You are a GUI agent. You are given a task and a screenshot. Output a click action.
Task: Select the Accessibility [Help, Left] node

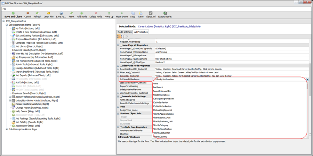27,126
